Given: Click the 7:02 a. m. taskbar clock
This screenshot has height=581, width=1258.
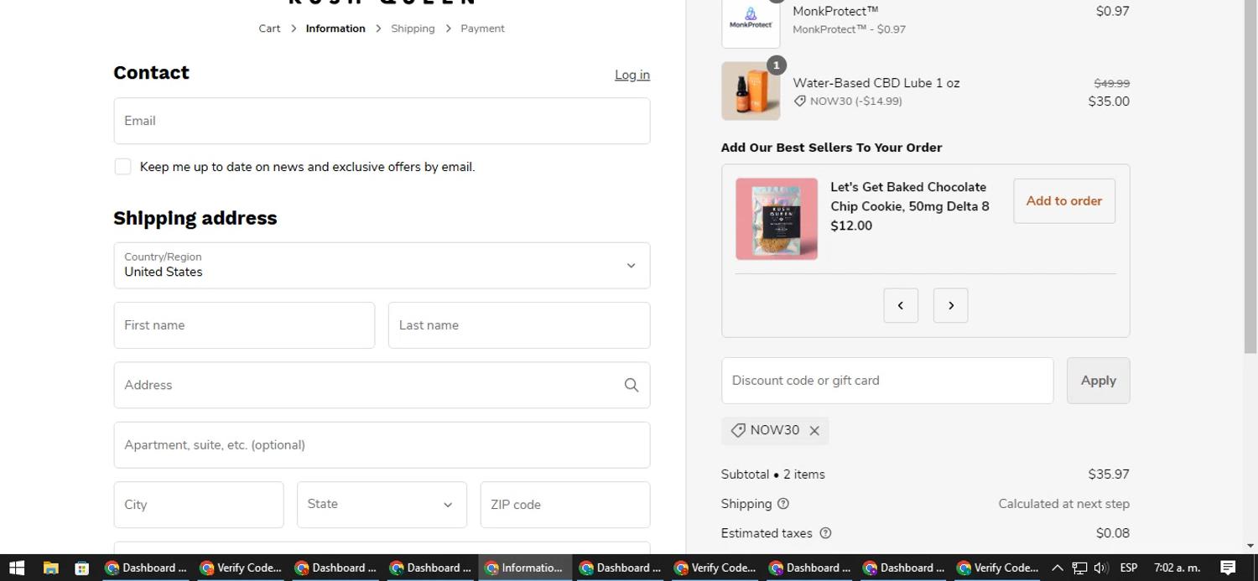Looking at the screenshot, I should 1177,568.
